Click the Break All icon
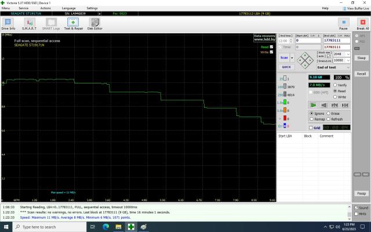The height and width of the screenshot is (232, 371). click(362, 24)
